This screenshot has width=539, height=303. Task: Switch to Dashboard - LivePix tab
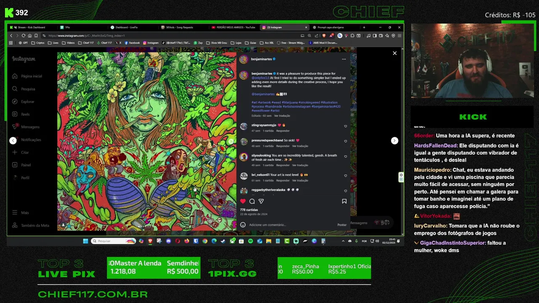click(132, 27)
